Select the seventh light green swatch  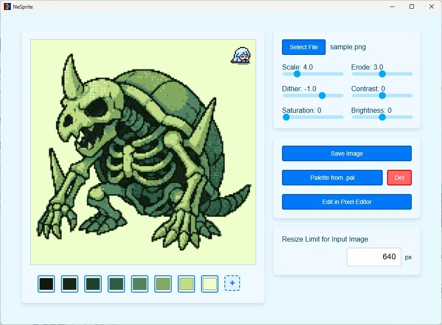point(186,284)
